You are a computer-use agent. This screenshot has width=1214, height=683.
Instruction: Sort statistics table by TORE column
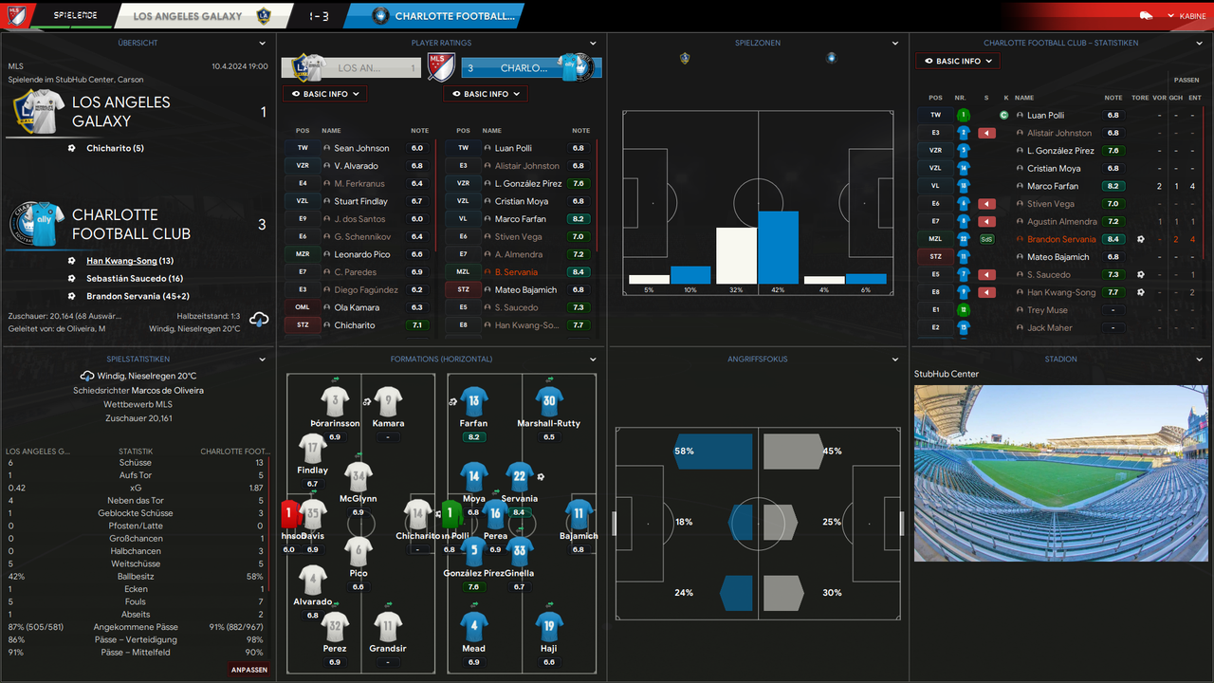[x=1140, y=98]
